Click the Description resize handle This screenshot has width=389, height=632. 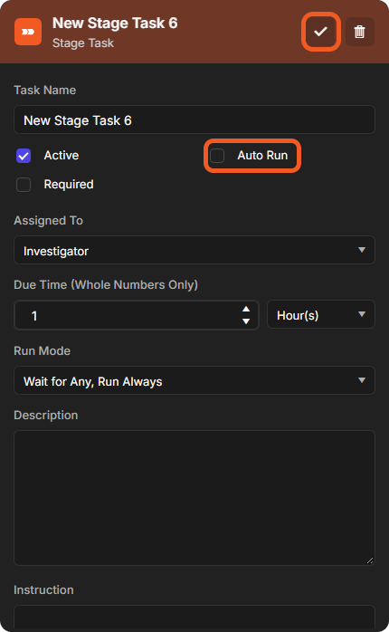click(370, 560)
